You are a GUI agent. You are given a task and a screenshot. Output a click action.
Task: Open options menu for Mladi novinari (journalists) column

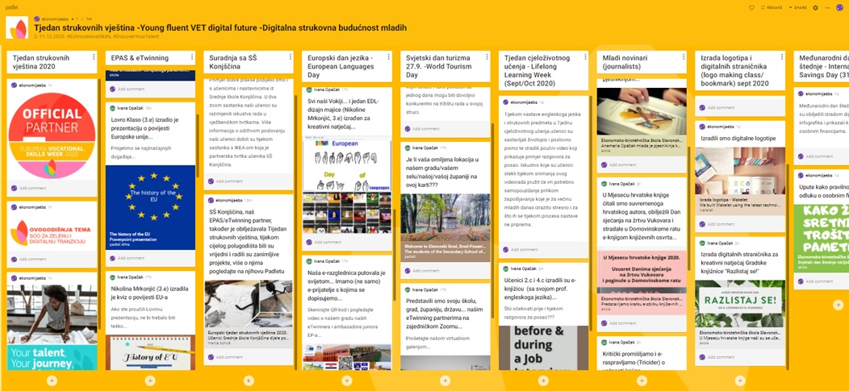684,56
